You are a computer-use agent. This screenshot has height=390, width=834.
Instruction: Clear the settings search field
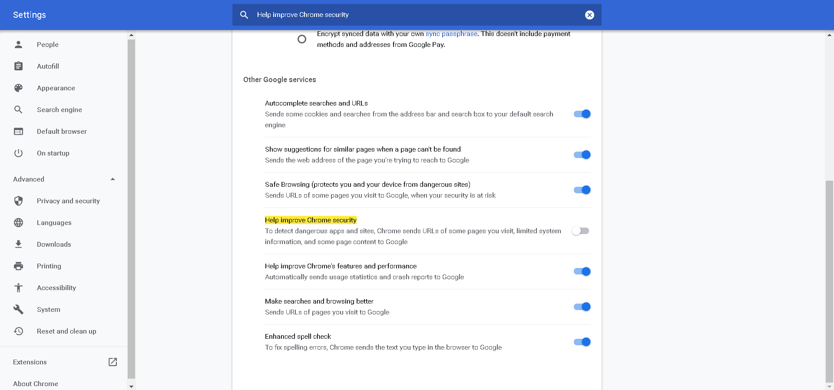[589, 15]
